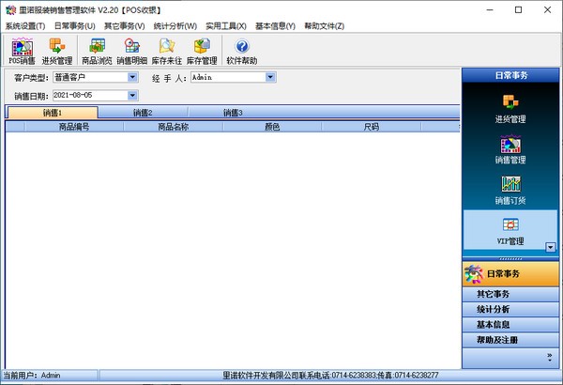Select 销售管理 in the sidebar
The width and height of the screenshot is (563, 385).
pos(510,150)
